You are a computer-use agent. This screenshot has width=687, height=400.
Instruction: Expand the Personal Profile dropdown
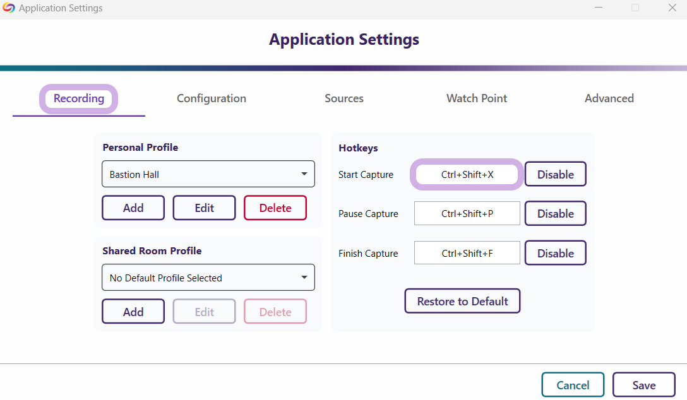(208, 174)
